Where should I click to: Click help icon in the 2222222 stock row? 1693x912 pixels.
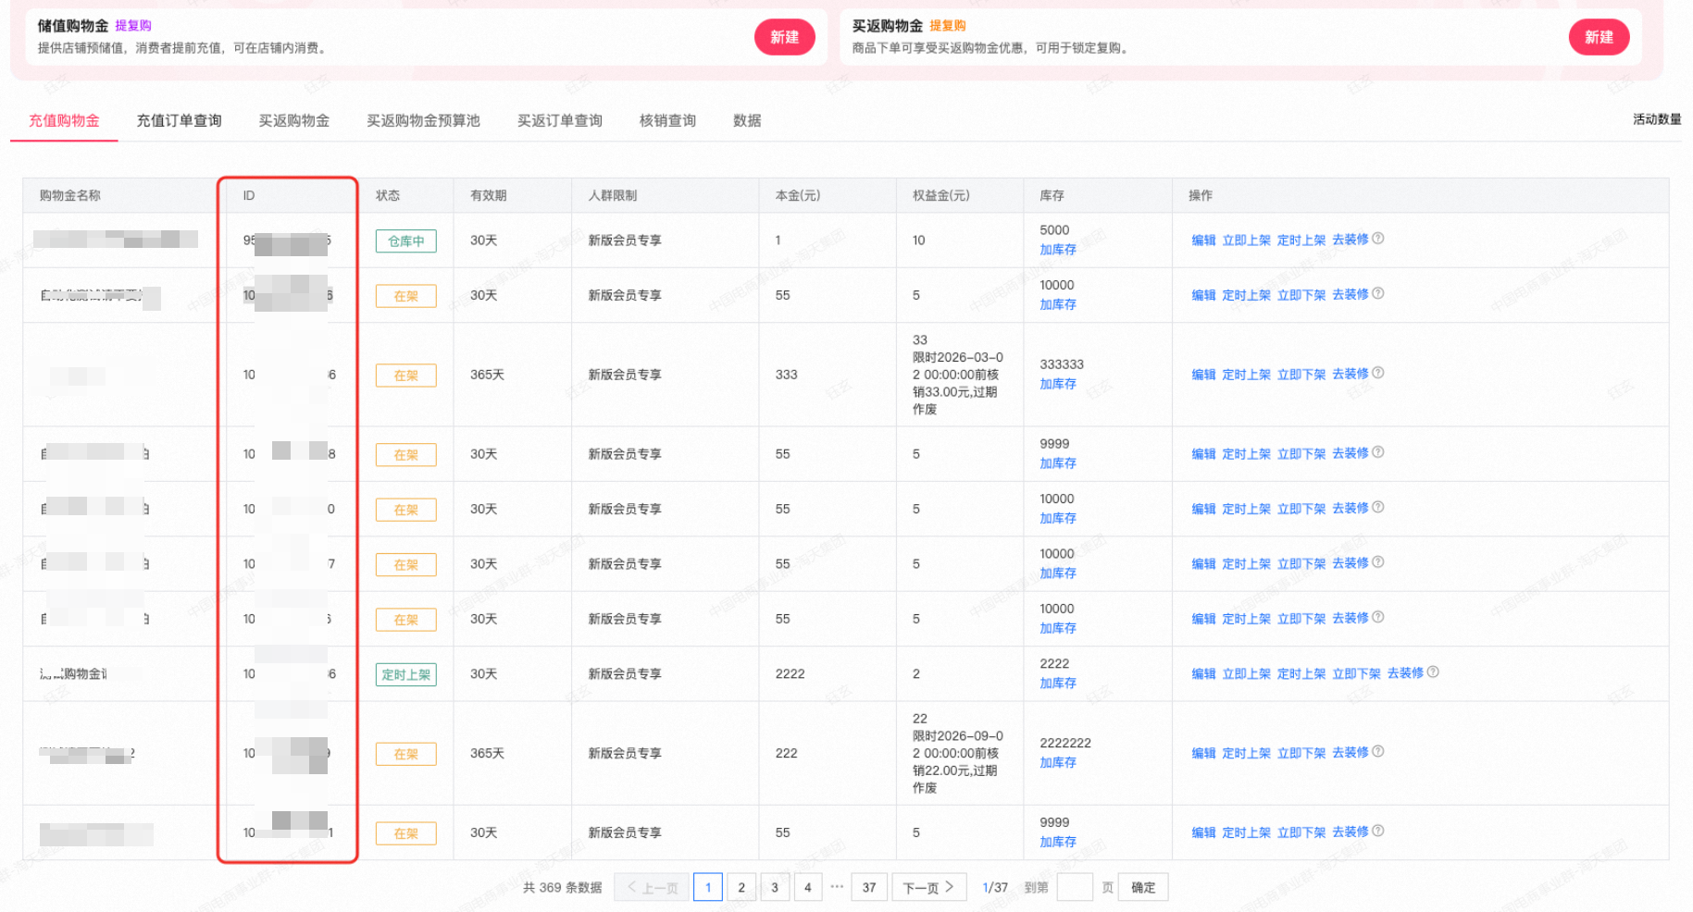(1377, 752)
